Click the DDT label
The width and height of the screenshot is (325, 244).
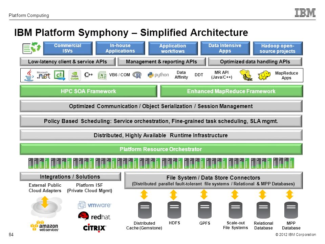199,75
